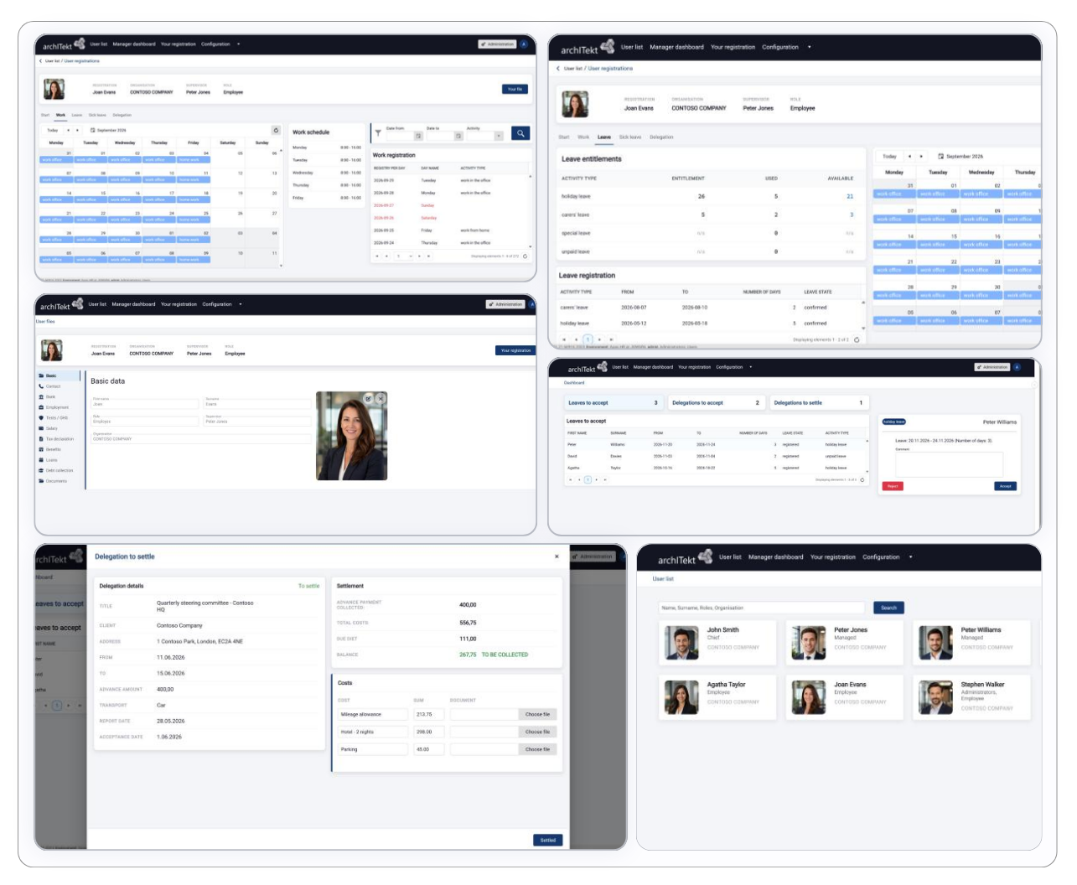This screenshot has height=885, width=1077.
Task: Expand Configuration arrow in user files window
Action: pyautogui.click(x=240, y=304)
